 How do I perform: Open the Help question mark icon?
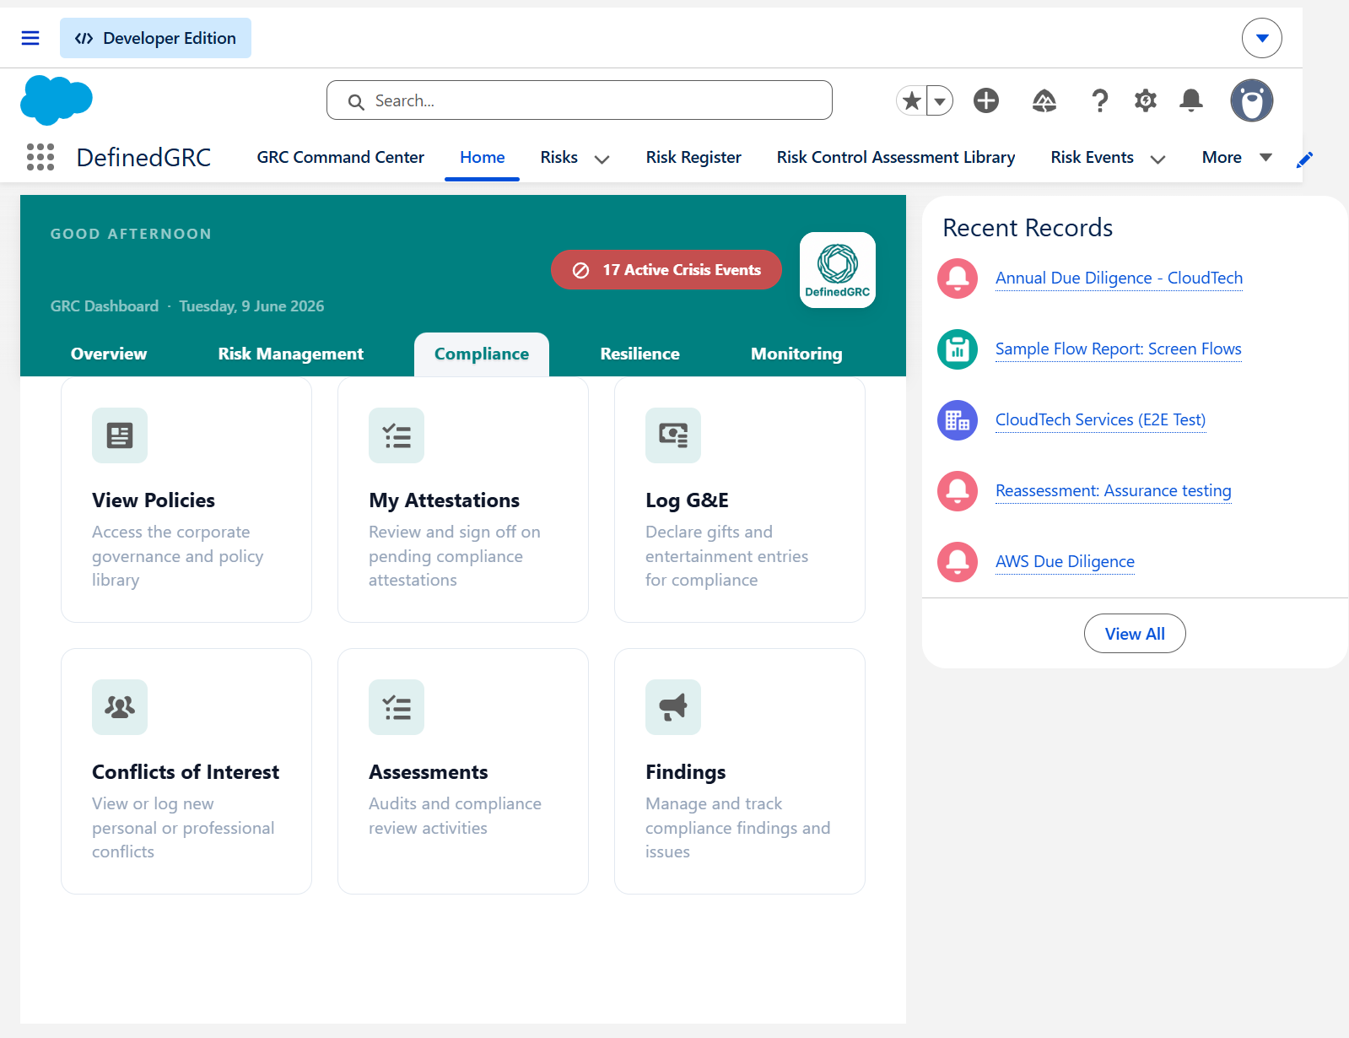point(1099,100)
